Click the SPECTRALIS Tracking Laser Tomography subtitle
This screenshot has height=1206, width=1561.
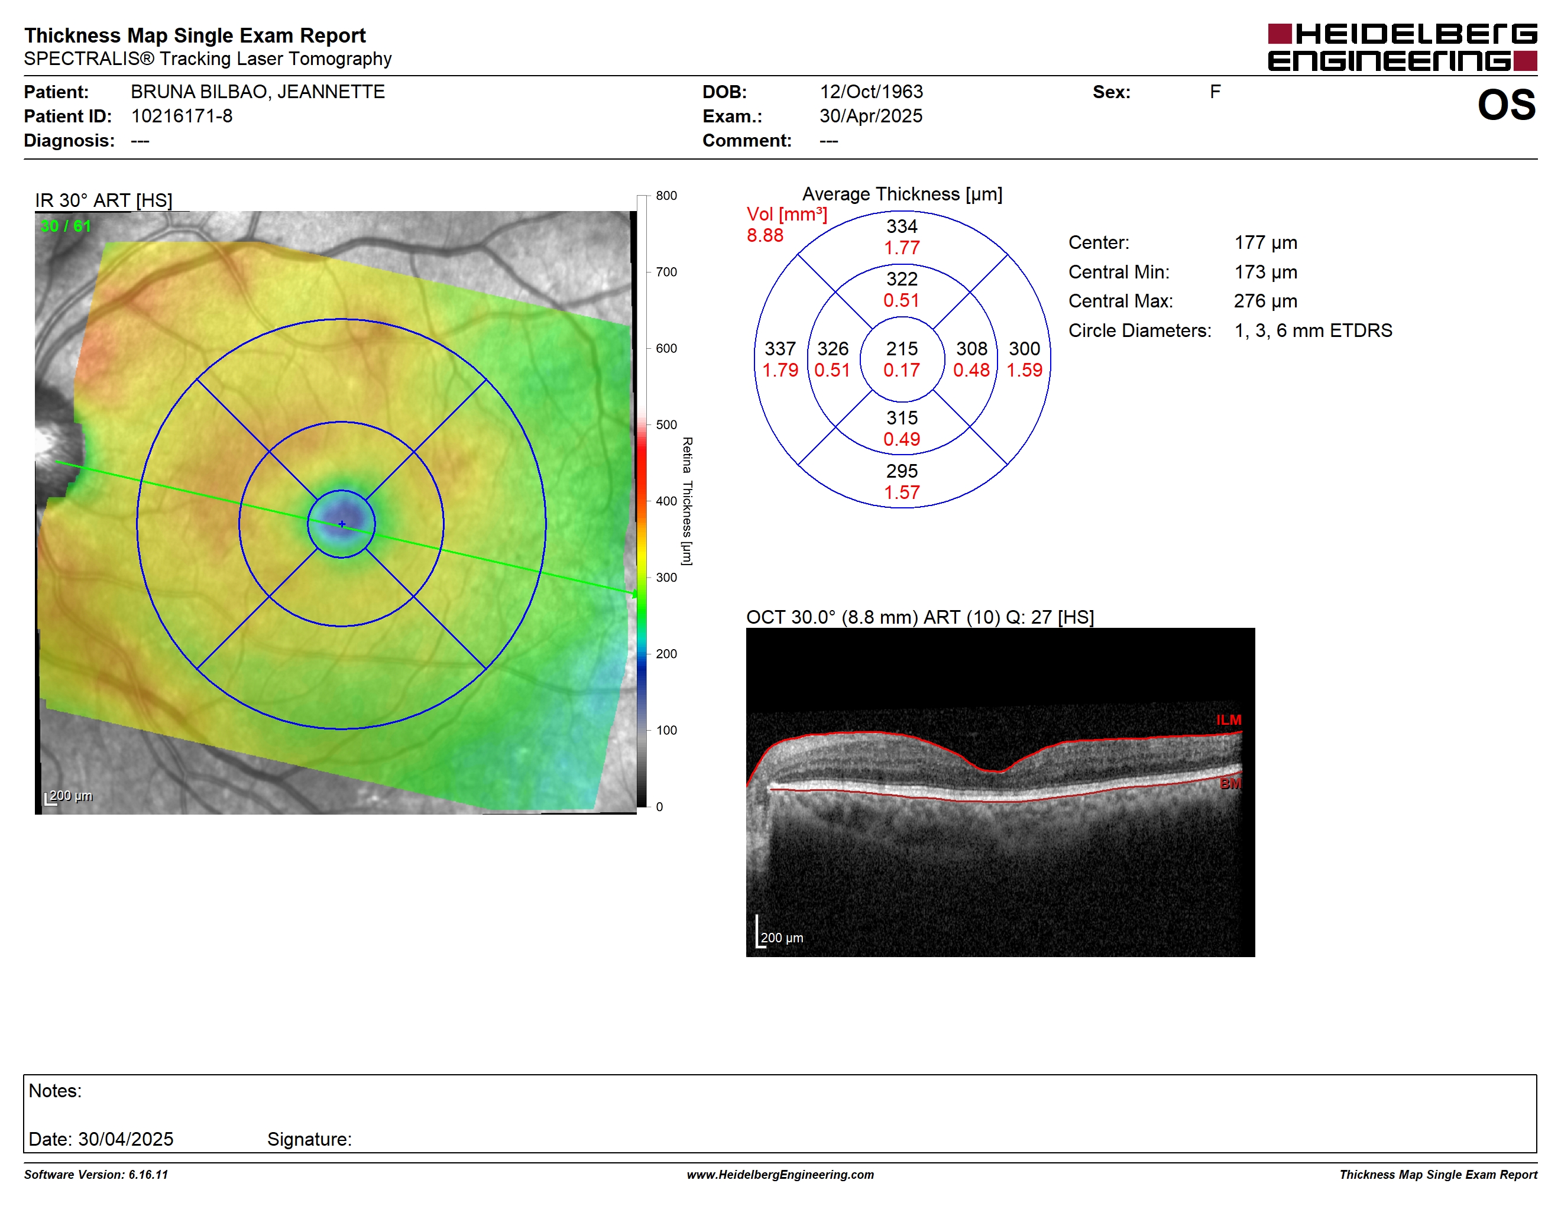pos(208,59)
